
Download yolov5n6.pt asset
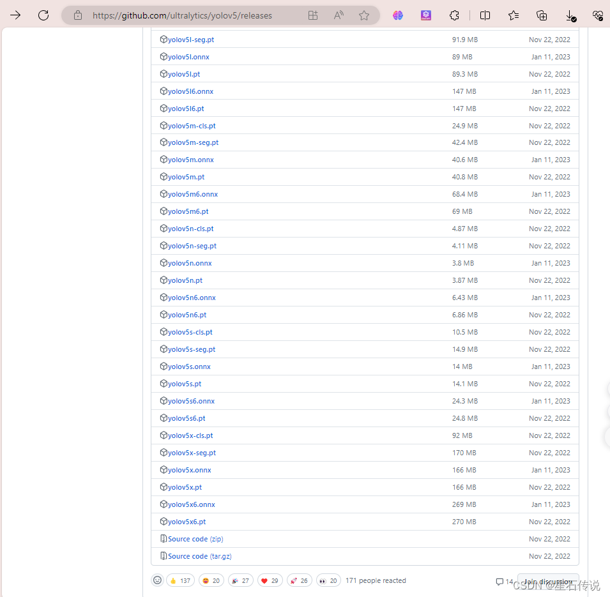(187, 315)
